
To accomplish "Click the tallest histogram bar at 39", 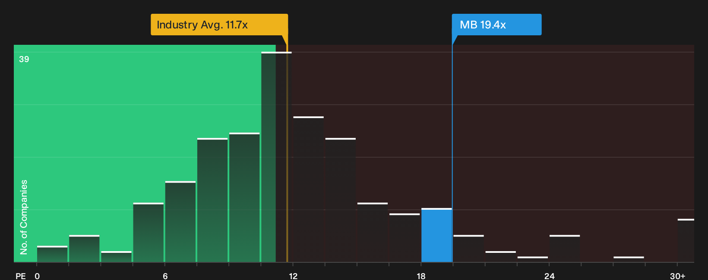I will [276, 157].
